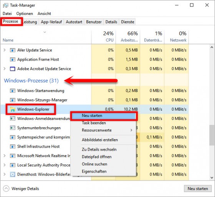The width and height of the screenshot is (215, 197).
Task: Choose Eigenschaften in context menu
Action: (x=104, y=172)
